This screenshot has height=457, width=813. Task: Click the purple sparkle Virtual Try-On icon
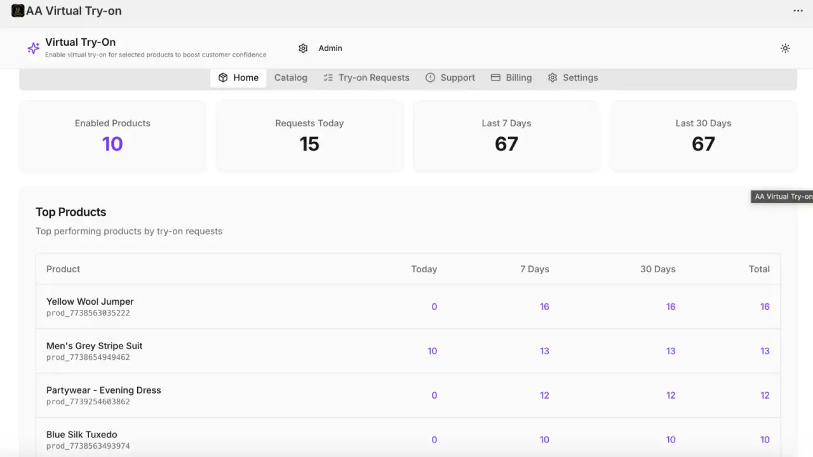[x=33, y=48]
